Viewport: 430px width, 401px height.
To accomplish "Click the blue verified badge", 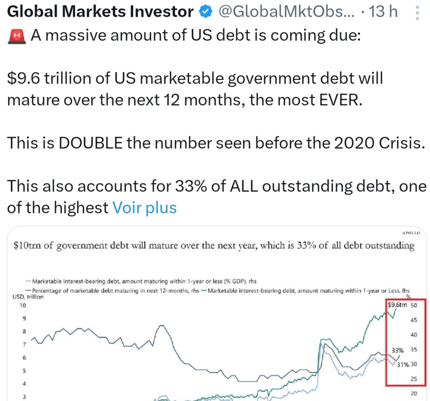I will 205,12.
